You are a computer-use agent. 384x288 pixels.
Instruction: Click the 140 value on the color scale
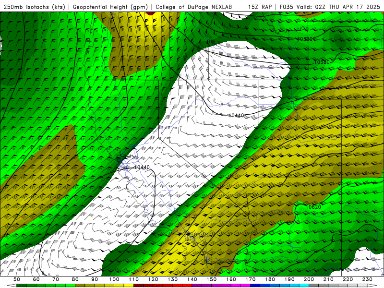(192, 279)
